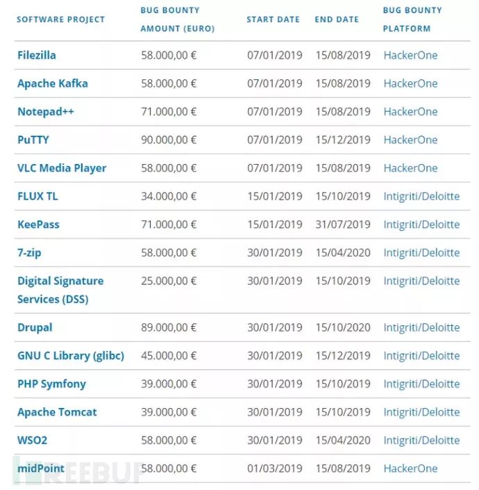The width and height of the screenshot is (479, 490).
Task: Open the VLC Media Player link
Action: pyautogui.click(x=62, y=168)
